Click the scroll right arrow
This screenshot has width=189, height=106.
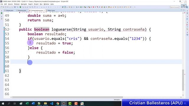(x=181, y=97)
